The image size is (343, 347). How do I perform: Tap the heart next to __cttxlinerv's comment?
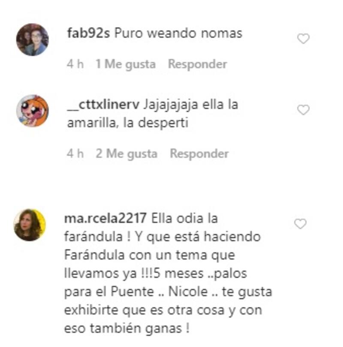[x=303, y=110]
